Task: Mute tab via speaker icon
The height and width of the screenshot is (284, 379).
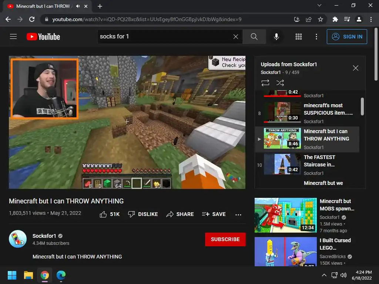Action: 78,6
